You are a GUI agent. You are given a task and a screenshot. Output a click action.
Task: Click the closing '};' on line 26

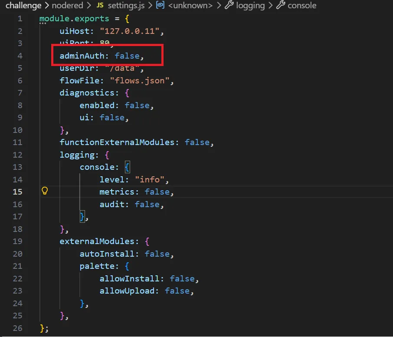coord(44,328)
